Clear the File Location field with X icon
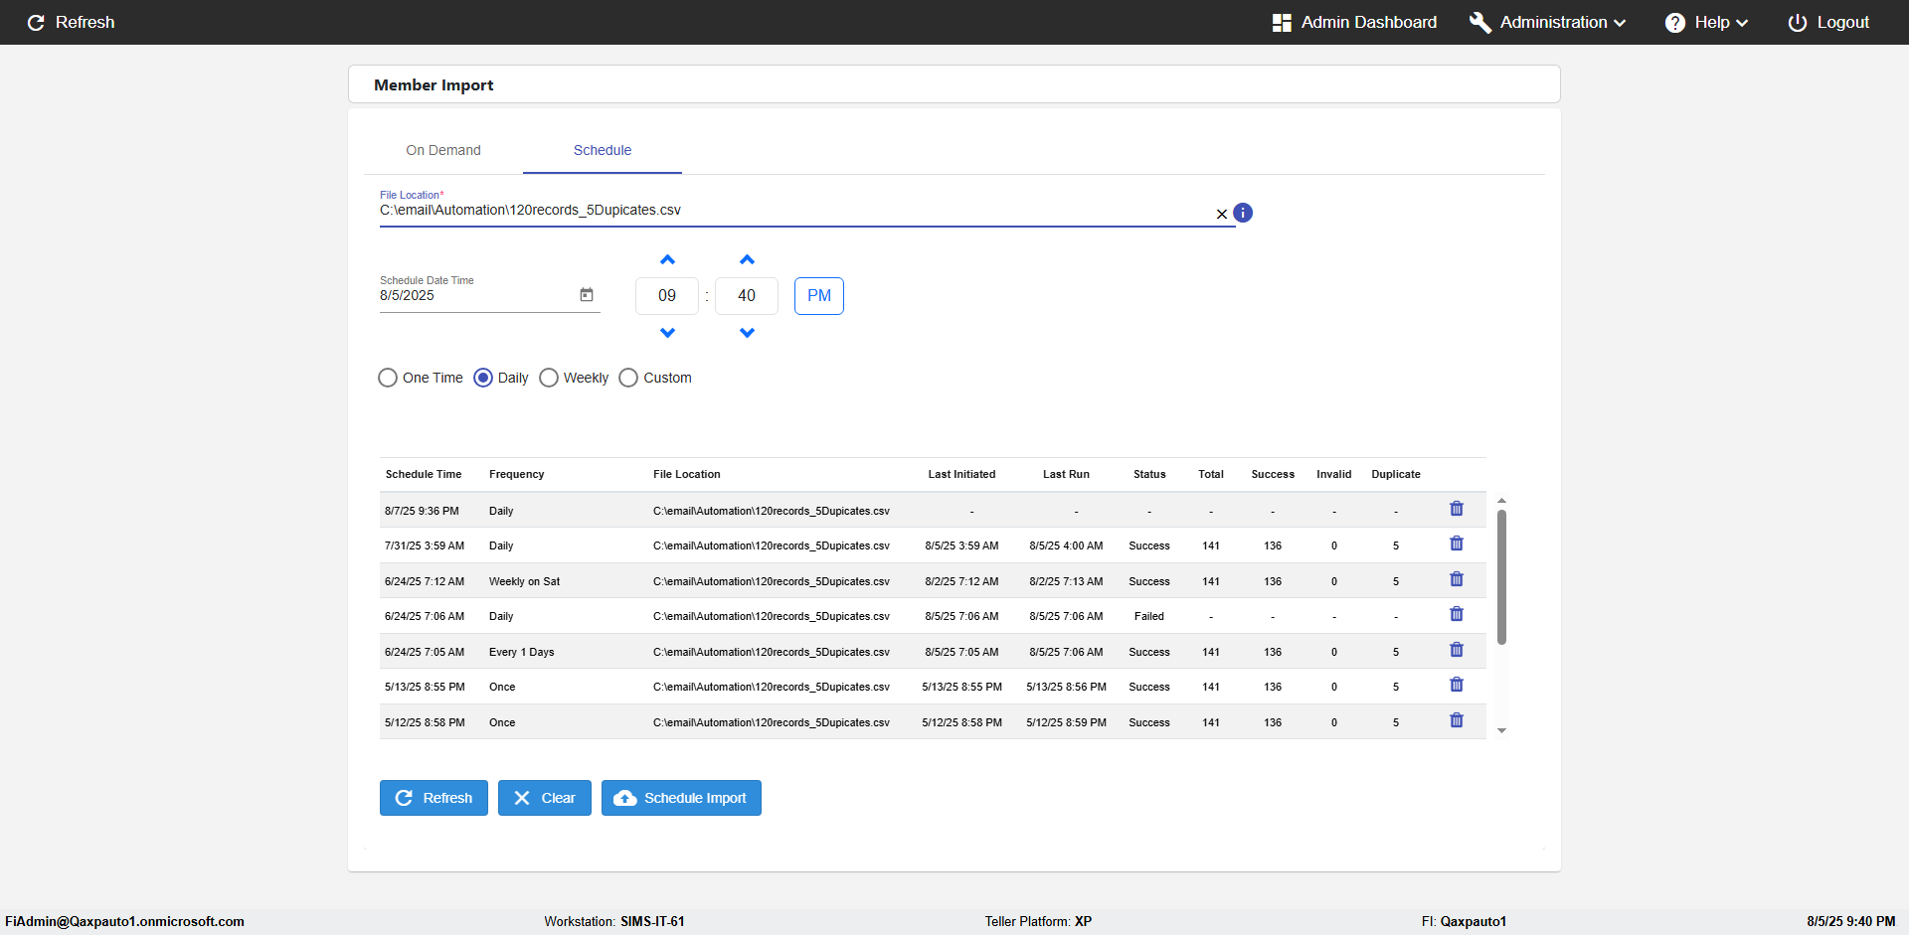The height and width of the screenshot is (935, 1909). tap(1222, 215)
